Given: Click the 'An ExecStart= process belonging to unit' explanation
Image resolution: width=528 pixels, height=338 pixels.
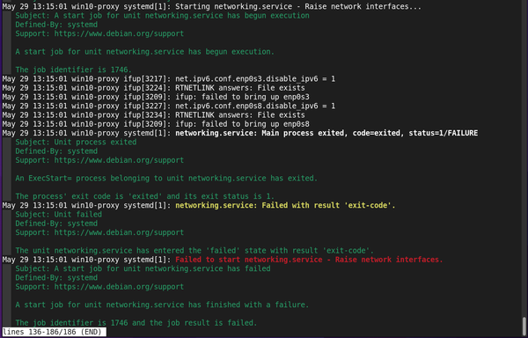Looking at the screenshot, I should pyautogui.click(x=166, y=179).
